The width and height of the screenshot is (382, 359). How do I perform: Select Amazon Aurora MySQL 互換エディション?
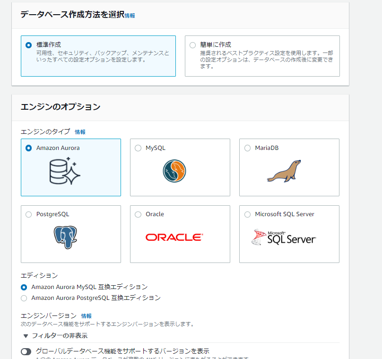coord(24,287)
